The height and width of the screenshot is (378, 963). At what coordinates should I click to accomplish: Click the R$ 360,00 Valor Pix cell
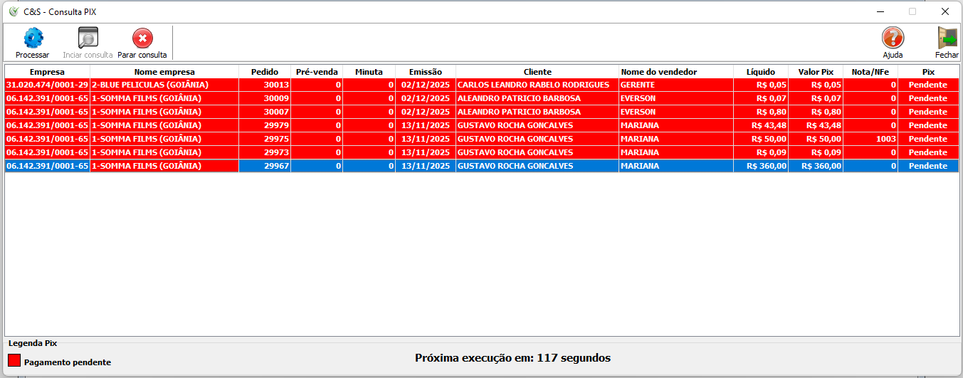(815, 166)
